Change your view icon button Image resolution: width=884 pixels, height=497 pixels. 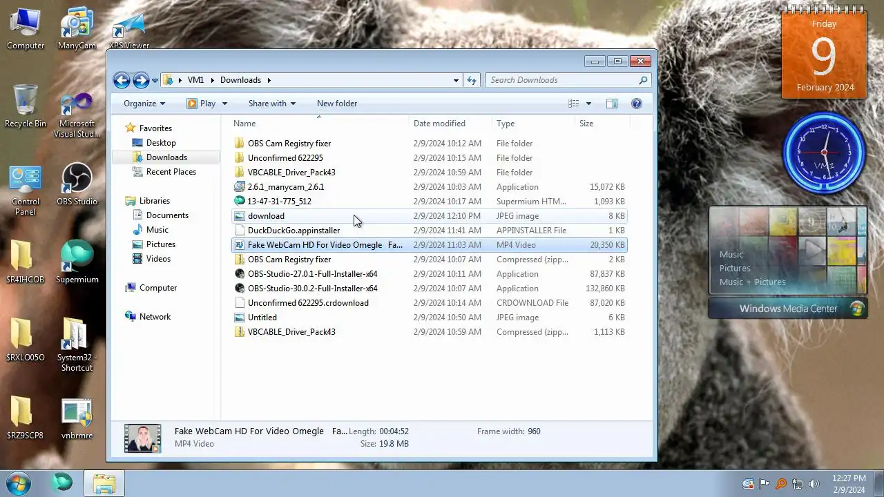[573, 104]
